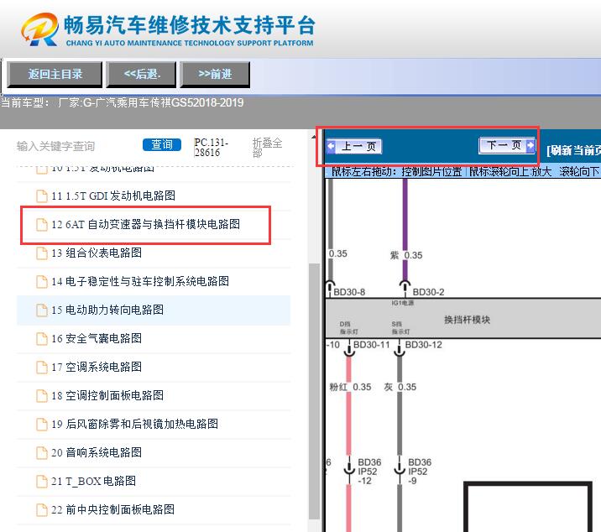The height and width of the screenshot is (532, 601).
Task: Click the 刷新当前页 refresh link
Action: [x=573, y=150]
